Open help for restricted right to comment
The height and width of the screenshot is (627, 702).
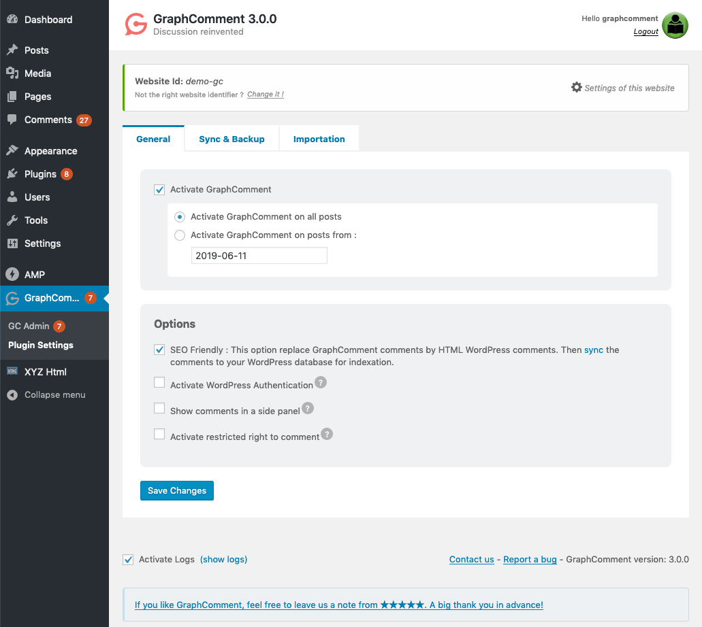click(327, 435)
